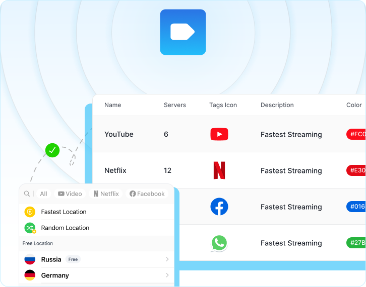Image resolution: width=366 pixels, height=287 pixels.
Task: Switch to the Video filter tab
Action: pyautogui.click(x=70, y=194)
